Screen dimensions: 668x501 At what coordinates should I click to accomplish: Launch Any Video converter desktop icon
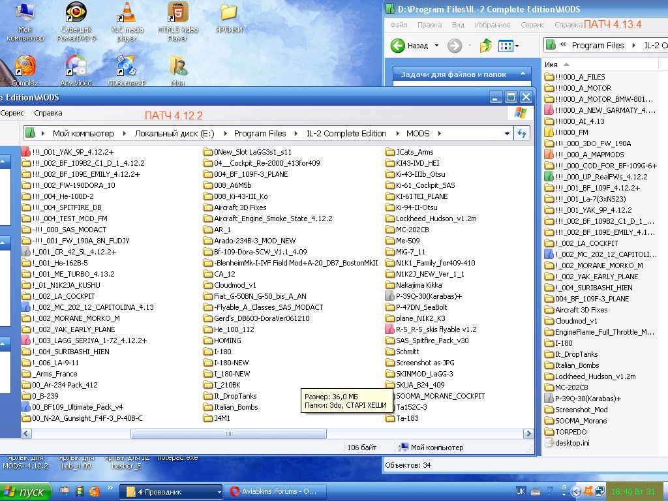[76, 70]
